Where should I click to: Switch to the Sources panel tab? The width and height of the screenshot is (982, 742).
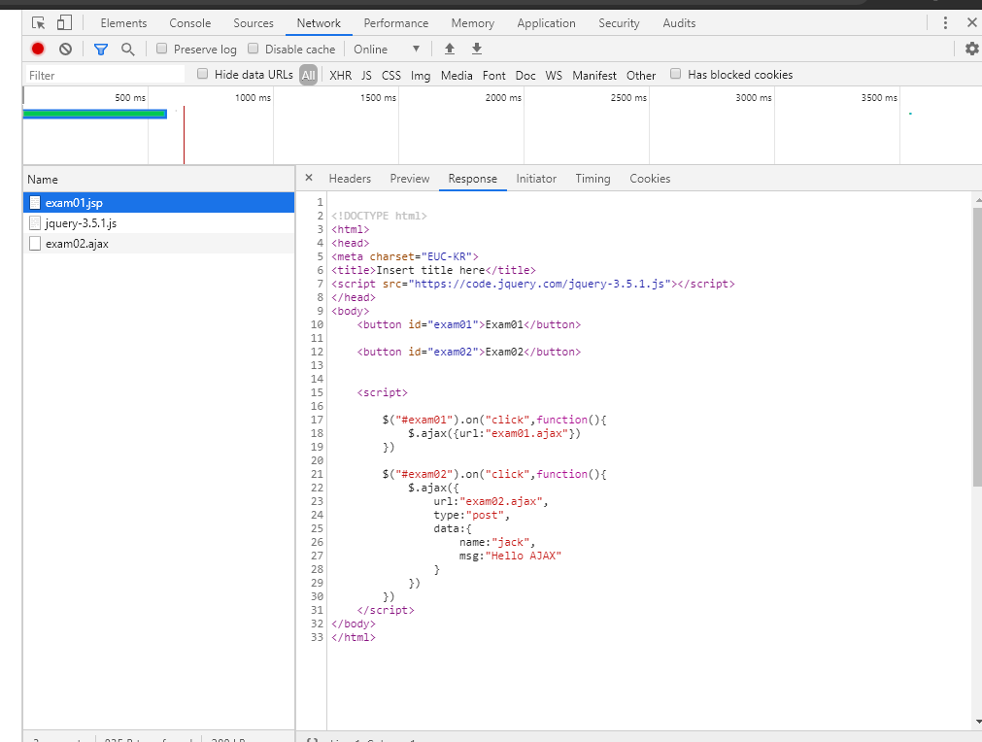point(253,23)
